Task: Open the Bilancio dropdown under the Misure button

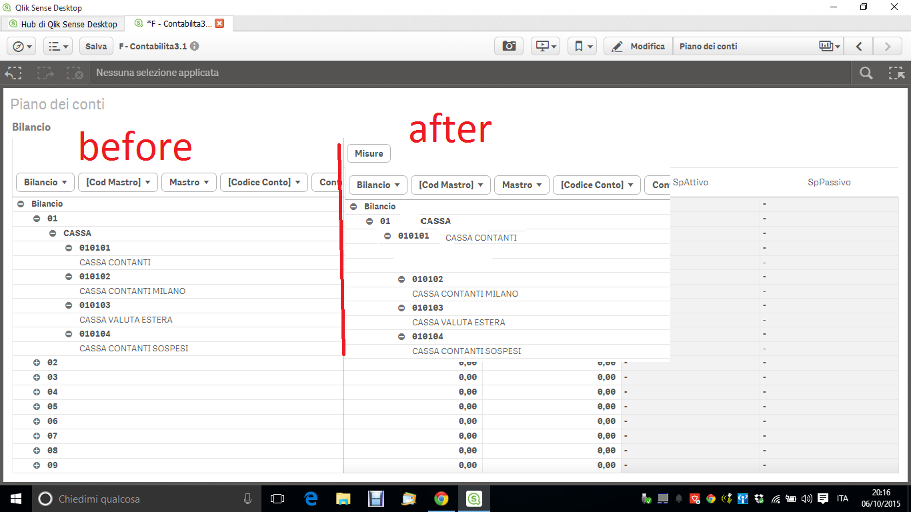Action: [378, 185]
